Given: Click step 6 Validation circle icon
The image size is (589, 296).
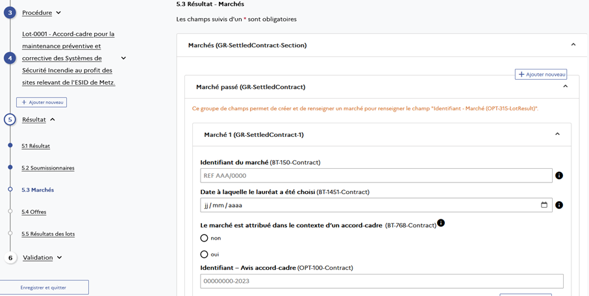Looking at the screenshot, I should [10, 258].
